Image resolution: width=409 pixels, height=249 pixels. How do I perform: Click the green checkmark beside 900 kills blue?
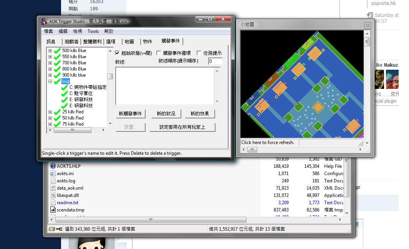[x=57, y=75]
